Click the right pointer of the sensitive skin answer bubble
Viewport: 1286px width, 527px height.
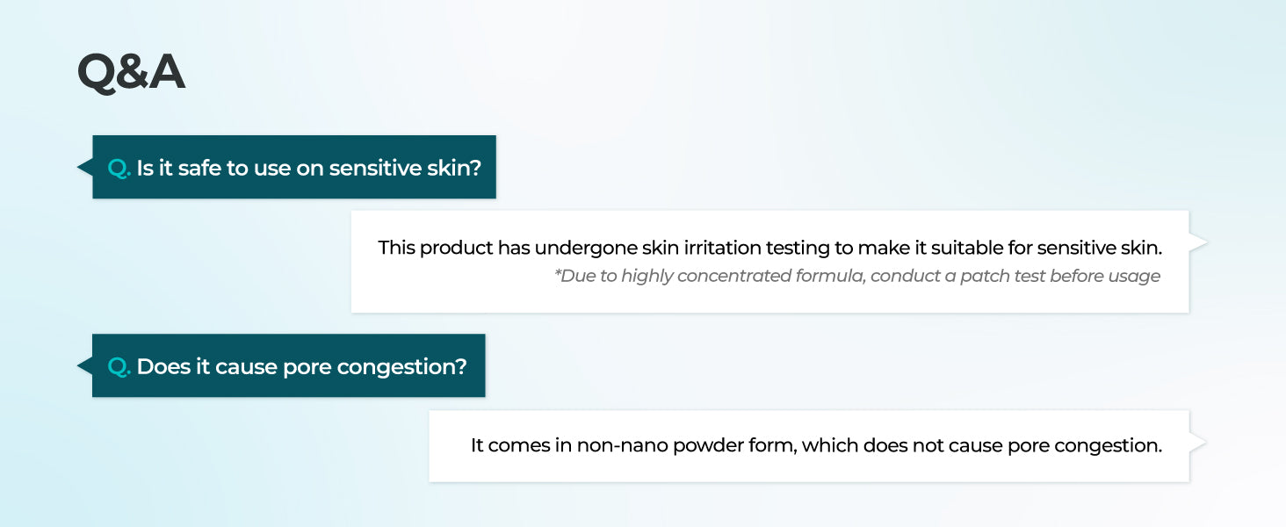pyautogui.click(x=1198, y=242)
